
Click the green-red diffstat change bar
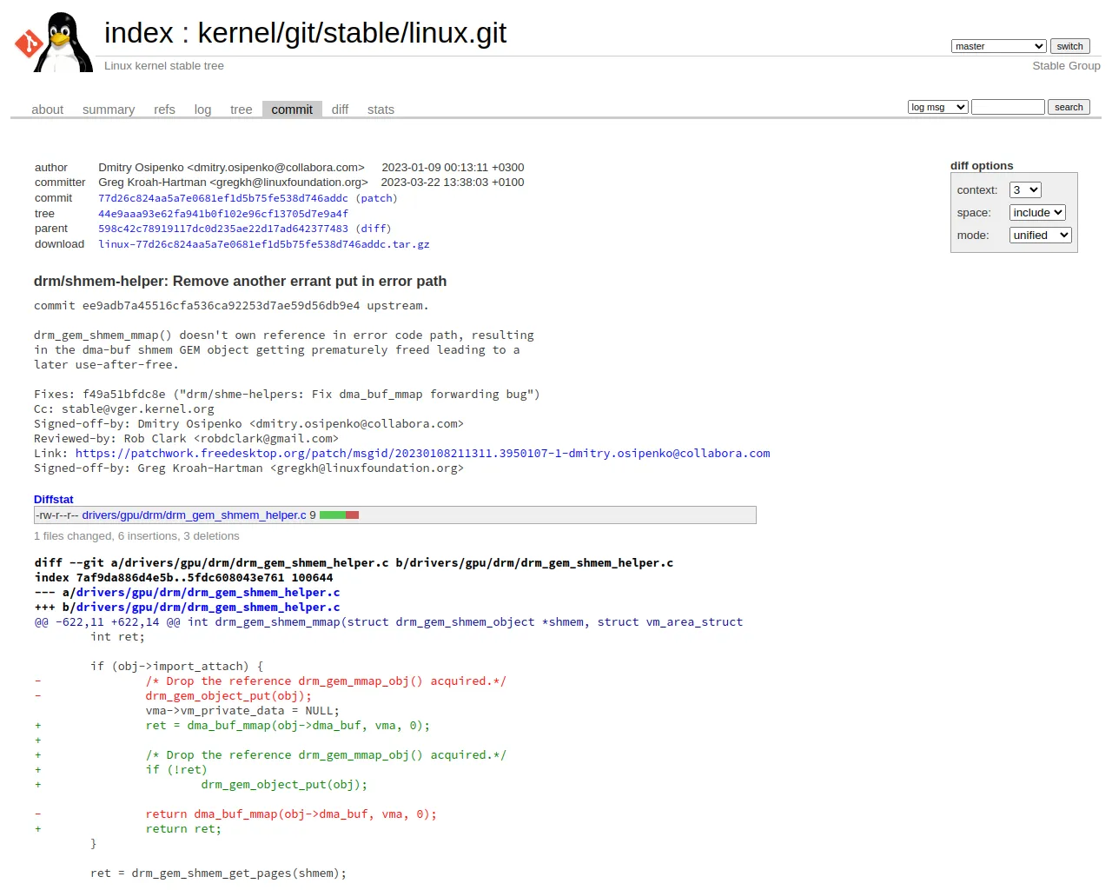[339, 515]
